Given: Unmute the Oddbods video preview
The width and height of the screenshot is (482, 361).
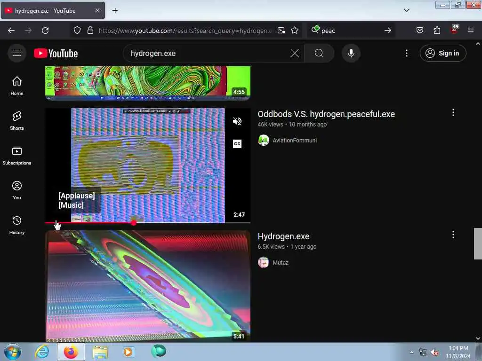Looking at the screenshot, I should point(237,121).
